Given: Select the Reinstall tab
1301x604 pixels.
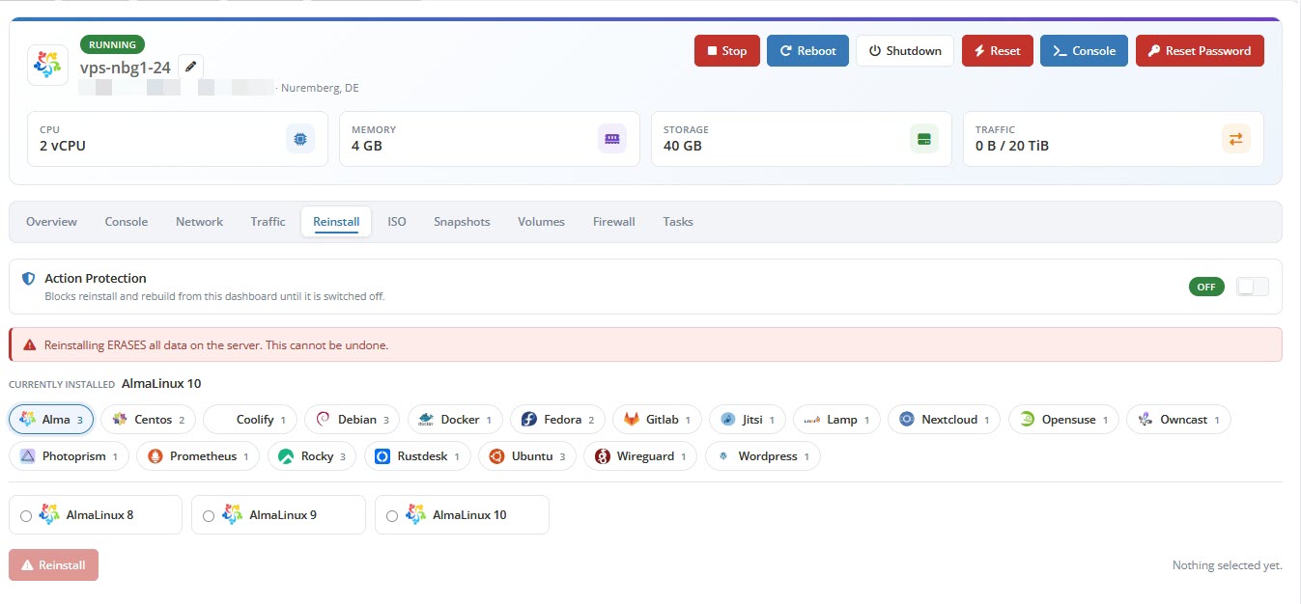Looking at the screenshot, I should (336, 222).
